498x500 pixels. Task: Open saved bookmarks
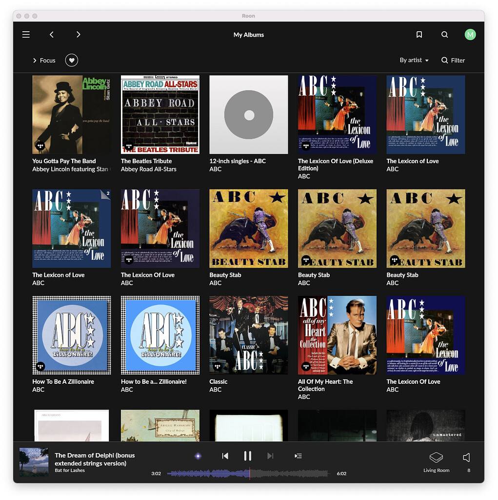point(419,34)
